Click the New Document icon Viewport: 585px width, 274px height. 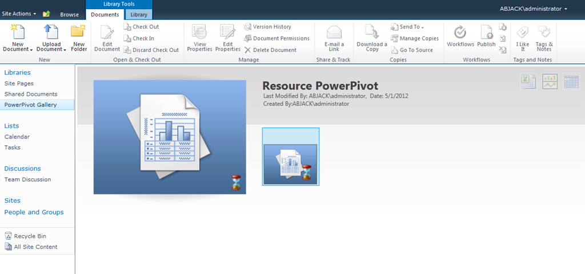coord(18,32)
